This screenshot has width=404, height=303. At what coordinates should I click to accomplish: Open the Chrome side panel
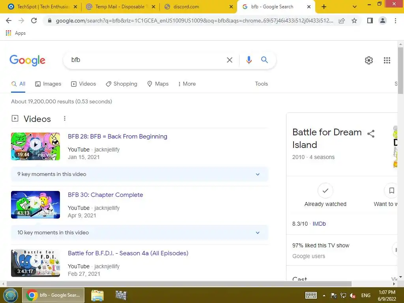pos(370,21)
